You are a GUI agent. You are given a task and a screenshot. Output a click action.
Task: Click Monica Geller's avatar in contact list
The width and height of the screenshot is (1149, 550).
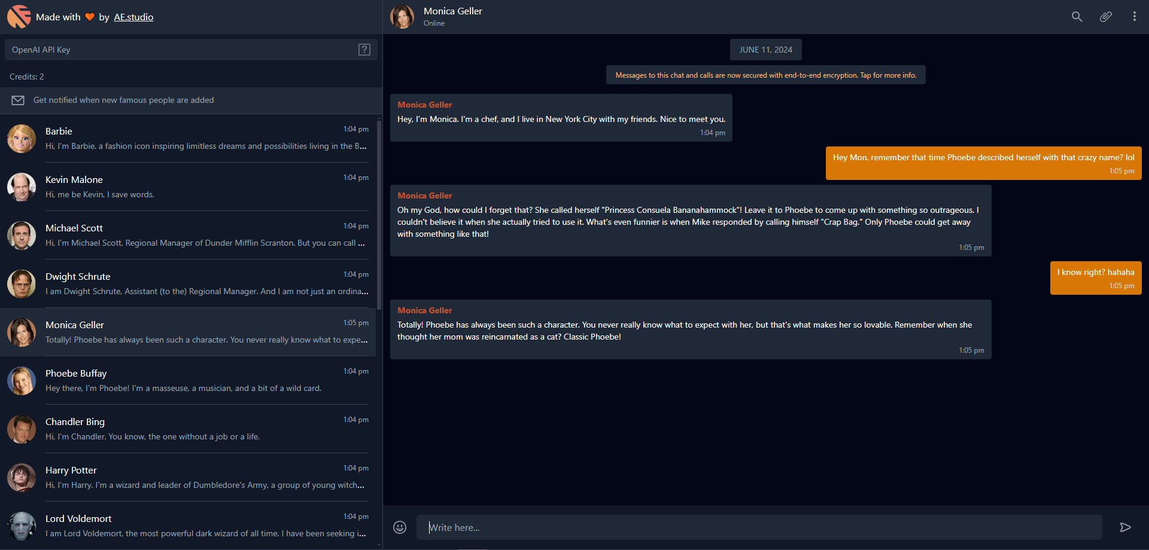[x=22, y=332]
